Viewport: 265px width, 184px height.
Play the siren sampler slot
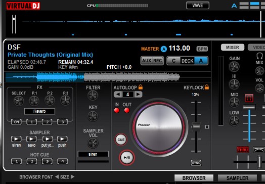tap(16, 139)
